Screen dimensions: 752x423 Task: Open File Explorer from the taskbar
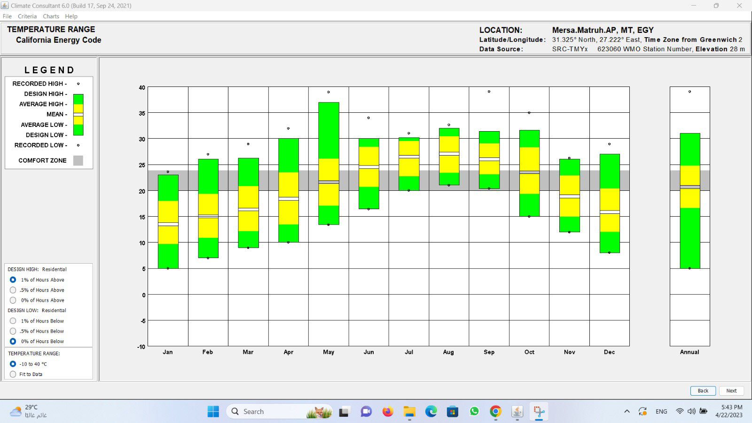[409, 412]
